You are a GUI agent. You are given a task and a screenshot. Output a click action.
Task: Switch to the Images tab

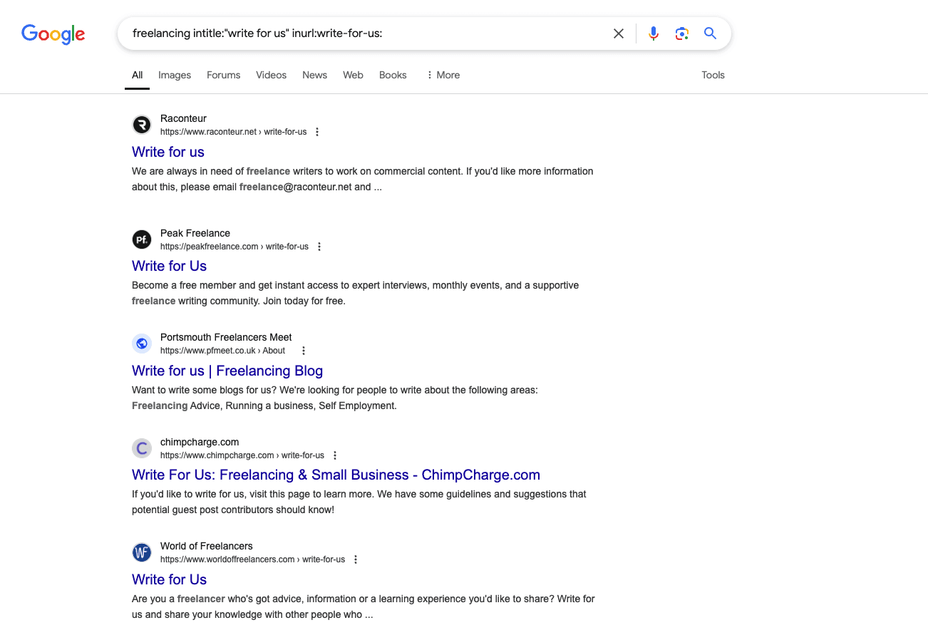click(175, 75)
